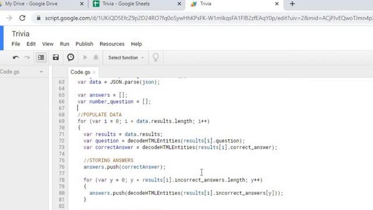Click the 'var number_question = [];' line
Viewport: 373px width, 210px height.
coord(114,101)
